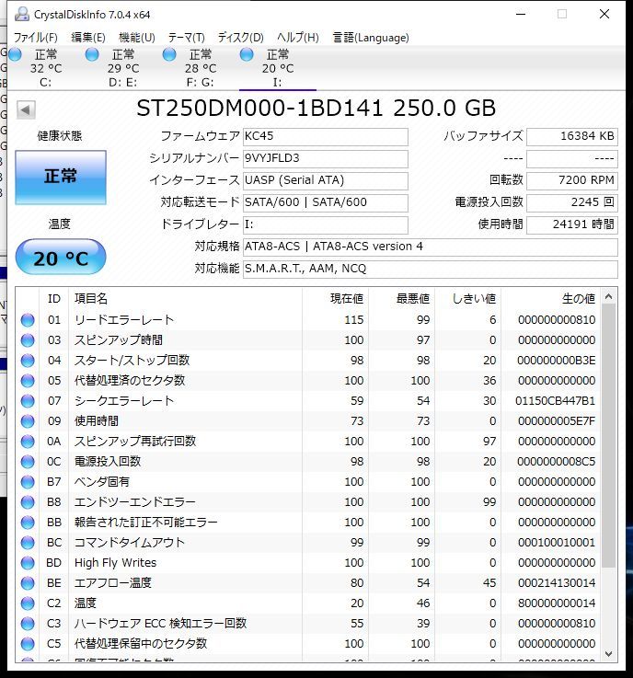
Task: Open the 編集(E) menu
Action: coord(88,38)
